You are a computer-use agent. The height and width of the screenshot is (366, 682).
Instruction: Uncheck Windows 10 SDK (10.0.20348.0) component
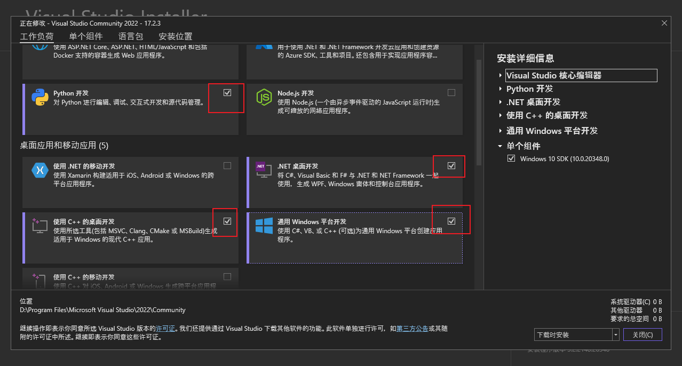(x=511, y=158)
